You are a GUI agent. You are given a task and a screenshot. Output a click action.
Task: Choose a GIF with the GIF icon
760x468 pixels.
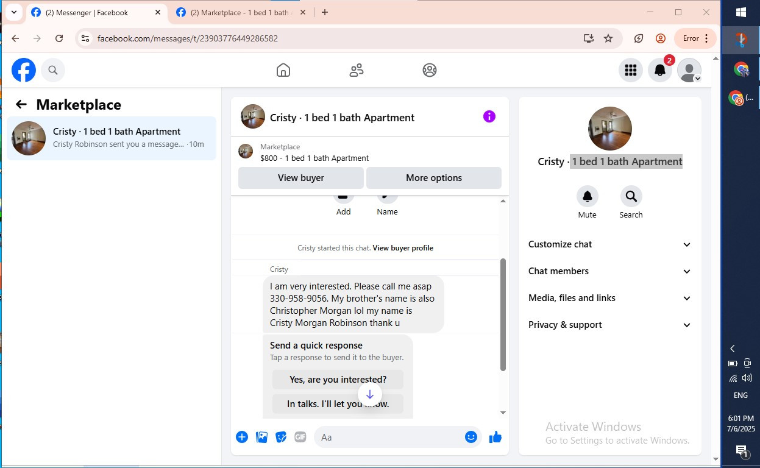pos(300,437)
